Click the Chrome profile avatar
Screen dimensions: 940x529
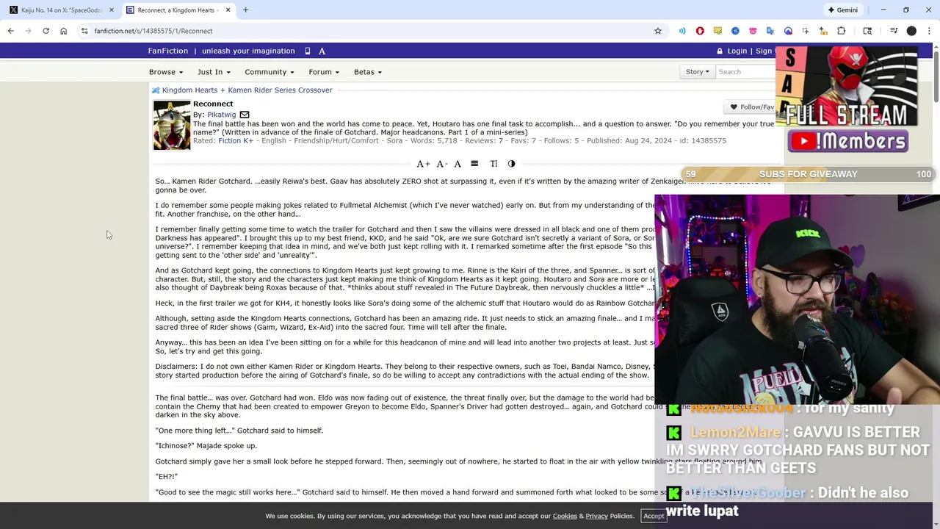911,31
